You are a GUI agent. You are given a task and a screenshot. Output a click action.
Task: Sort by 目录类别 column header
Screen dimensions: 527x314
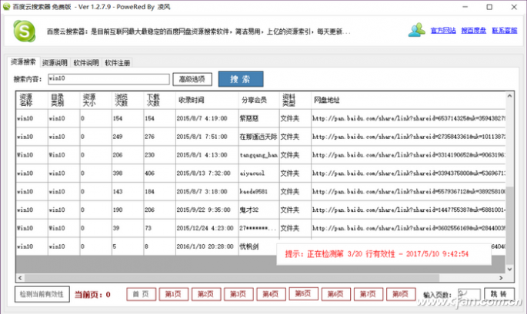[x=64, y=100]
